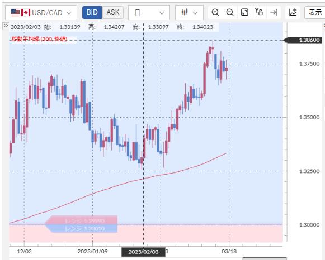325x260 pixels.
Task: Switch to ASK price
Action: tap(113, 12)
